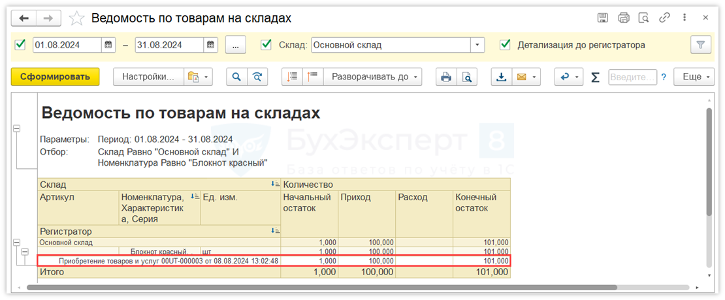This screenshot has height=300, width=725.
Task: Toggle the period checkbox
Action: [20, 45]
